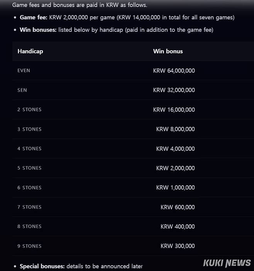Click the 5 STONES row label
The width and height of the screenshot is (254, 271).
click(29, 168)
